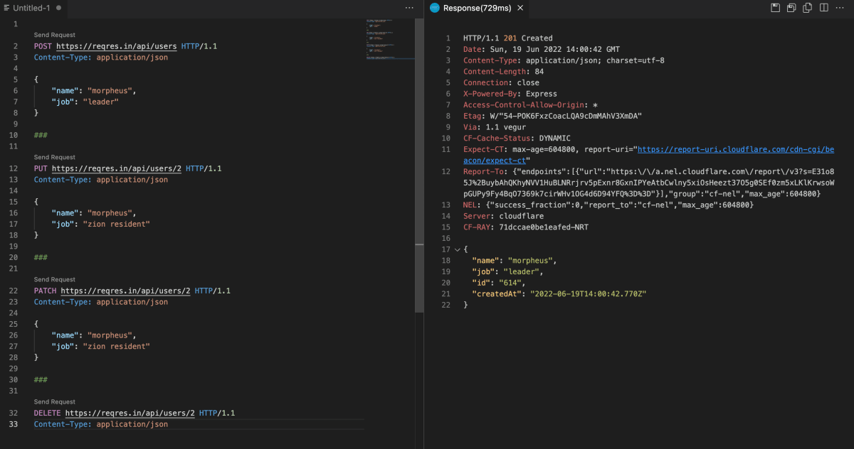
Task: Split the response editor right
Action: click(824, 8)
